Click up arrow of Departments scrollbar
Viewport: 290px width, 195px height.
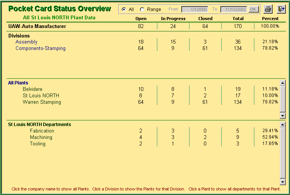click(282, 125)
